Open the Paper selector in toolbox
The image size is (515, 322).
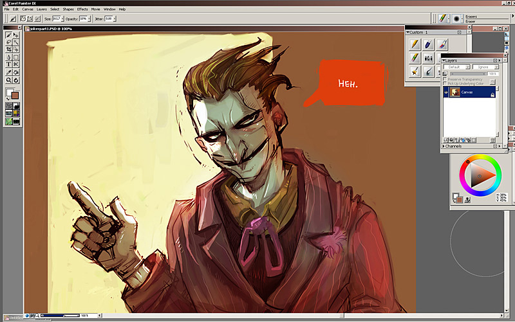9,106
